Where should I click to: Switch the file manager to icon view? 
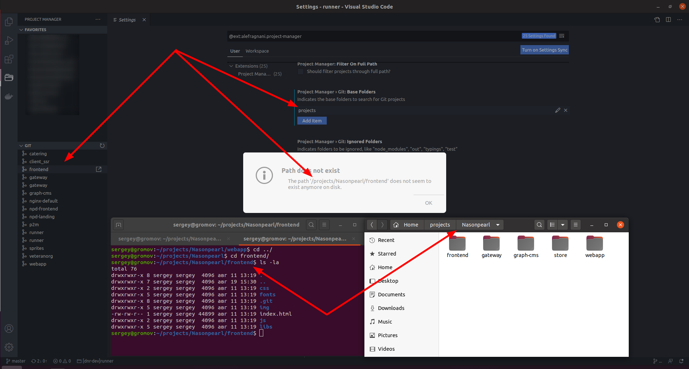(553, 225)
